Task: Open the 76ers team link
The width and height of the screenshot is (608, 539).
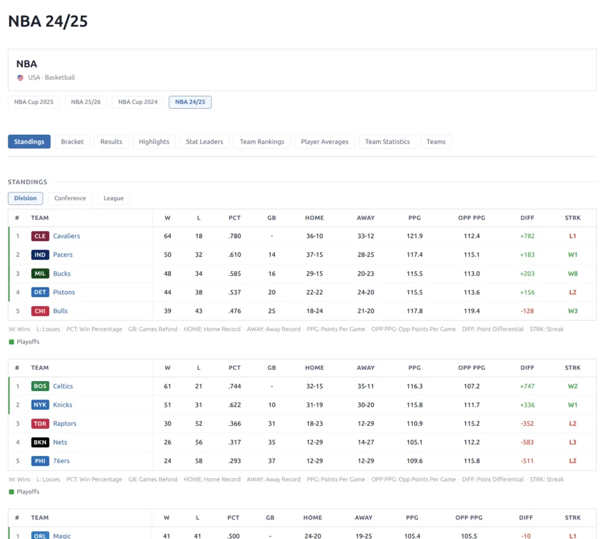Action: click(61, 461)
